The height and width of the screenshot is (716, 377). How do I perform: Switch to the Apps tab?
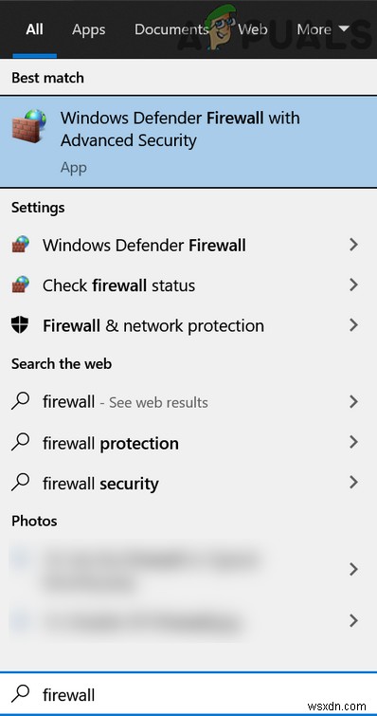tap(88, 29)
